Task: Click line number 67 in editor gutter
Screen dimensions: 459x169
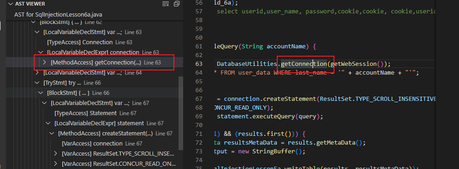Action: [x=199, y=99]
